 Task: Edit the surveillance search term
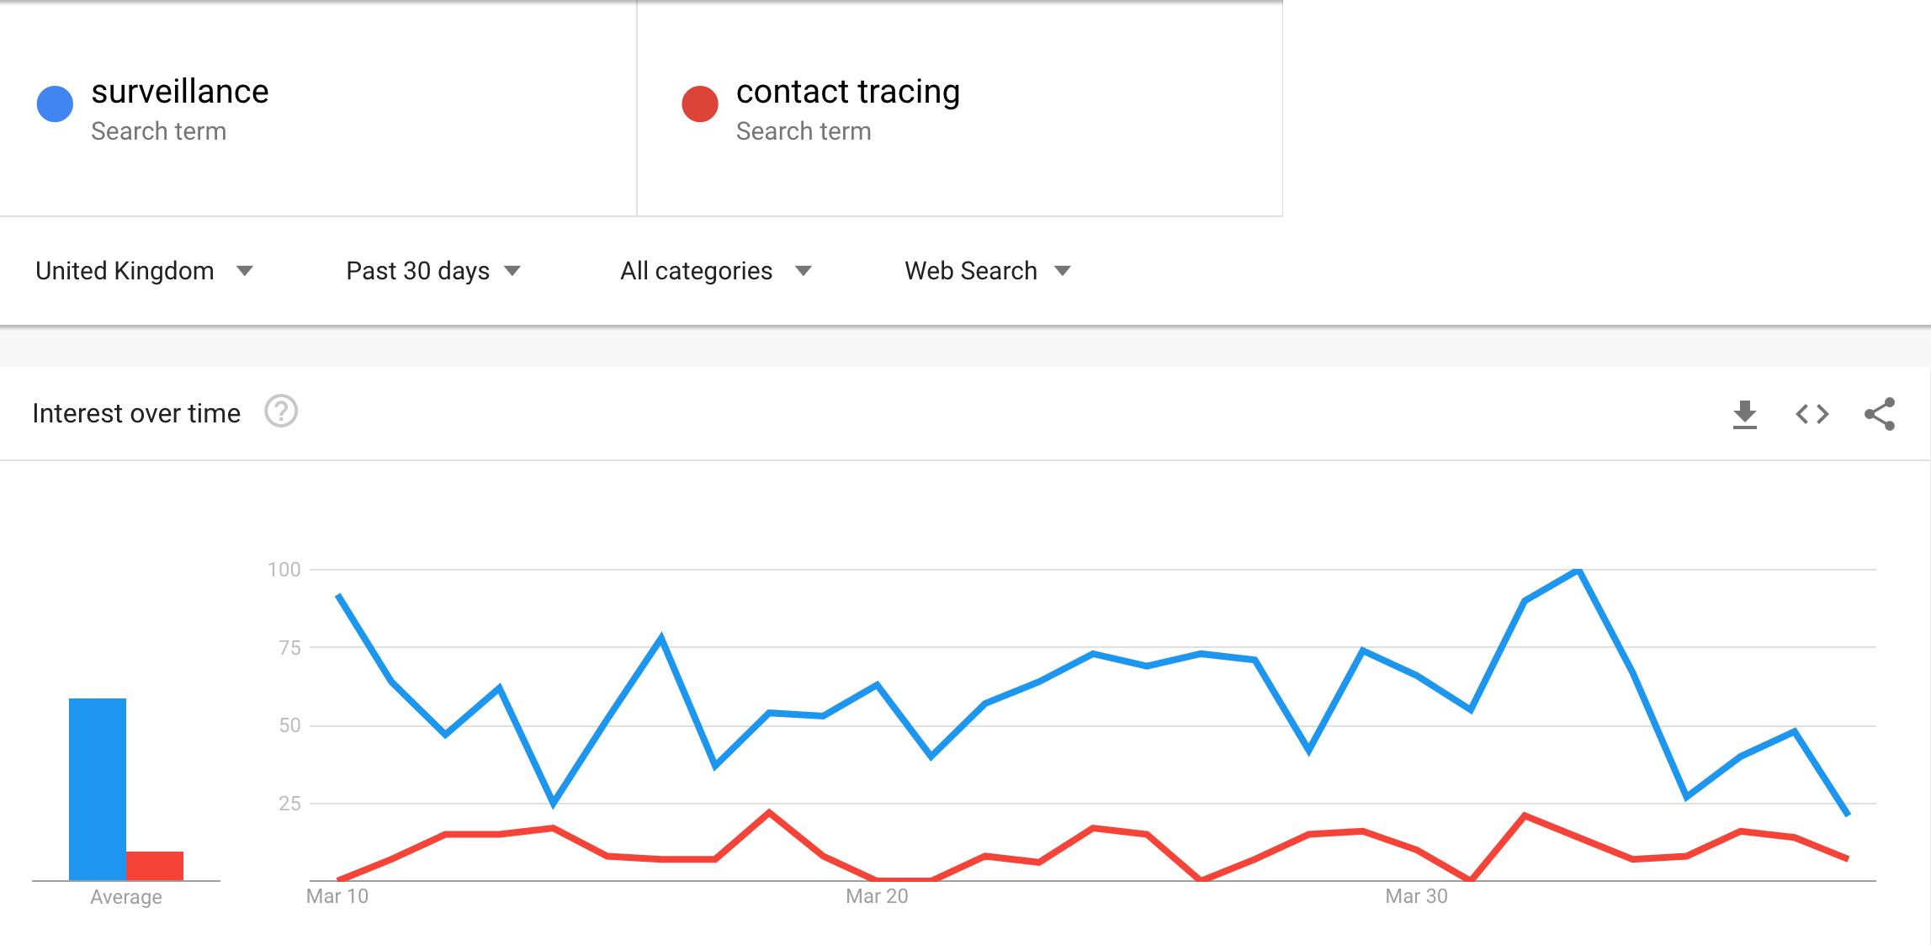point(180,92)
